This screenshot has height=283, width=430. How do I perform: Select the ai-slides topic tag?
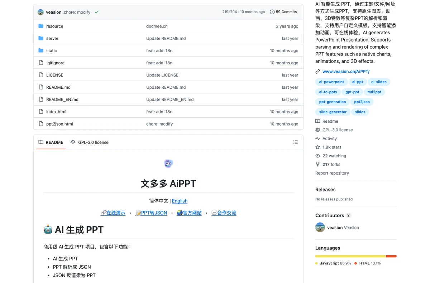pos(379,82)
